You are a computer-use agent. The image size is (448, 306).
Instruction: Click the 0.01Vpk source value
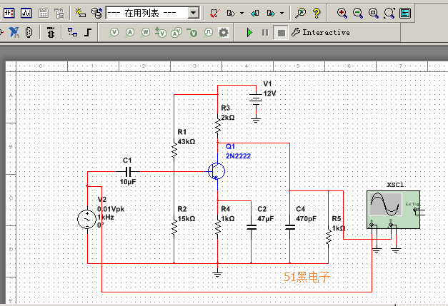point(111,209)
